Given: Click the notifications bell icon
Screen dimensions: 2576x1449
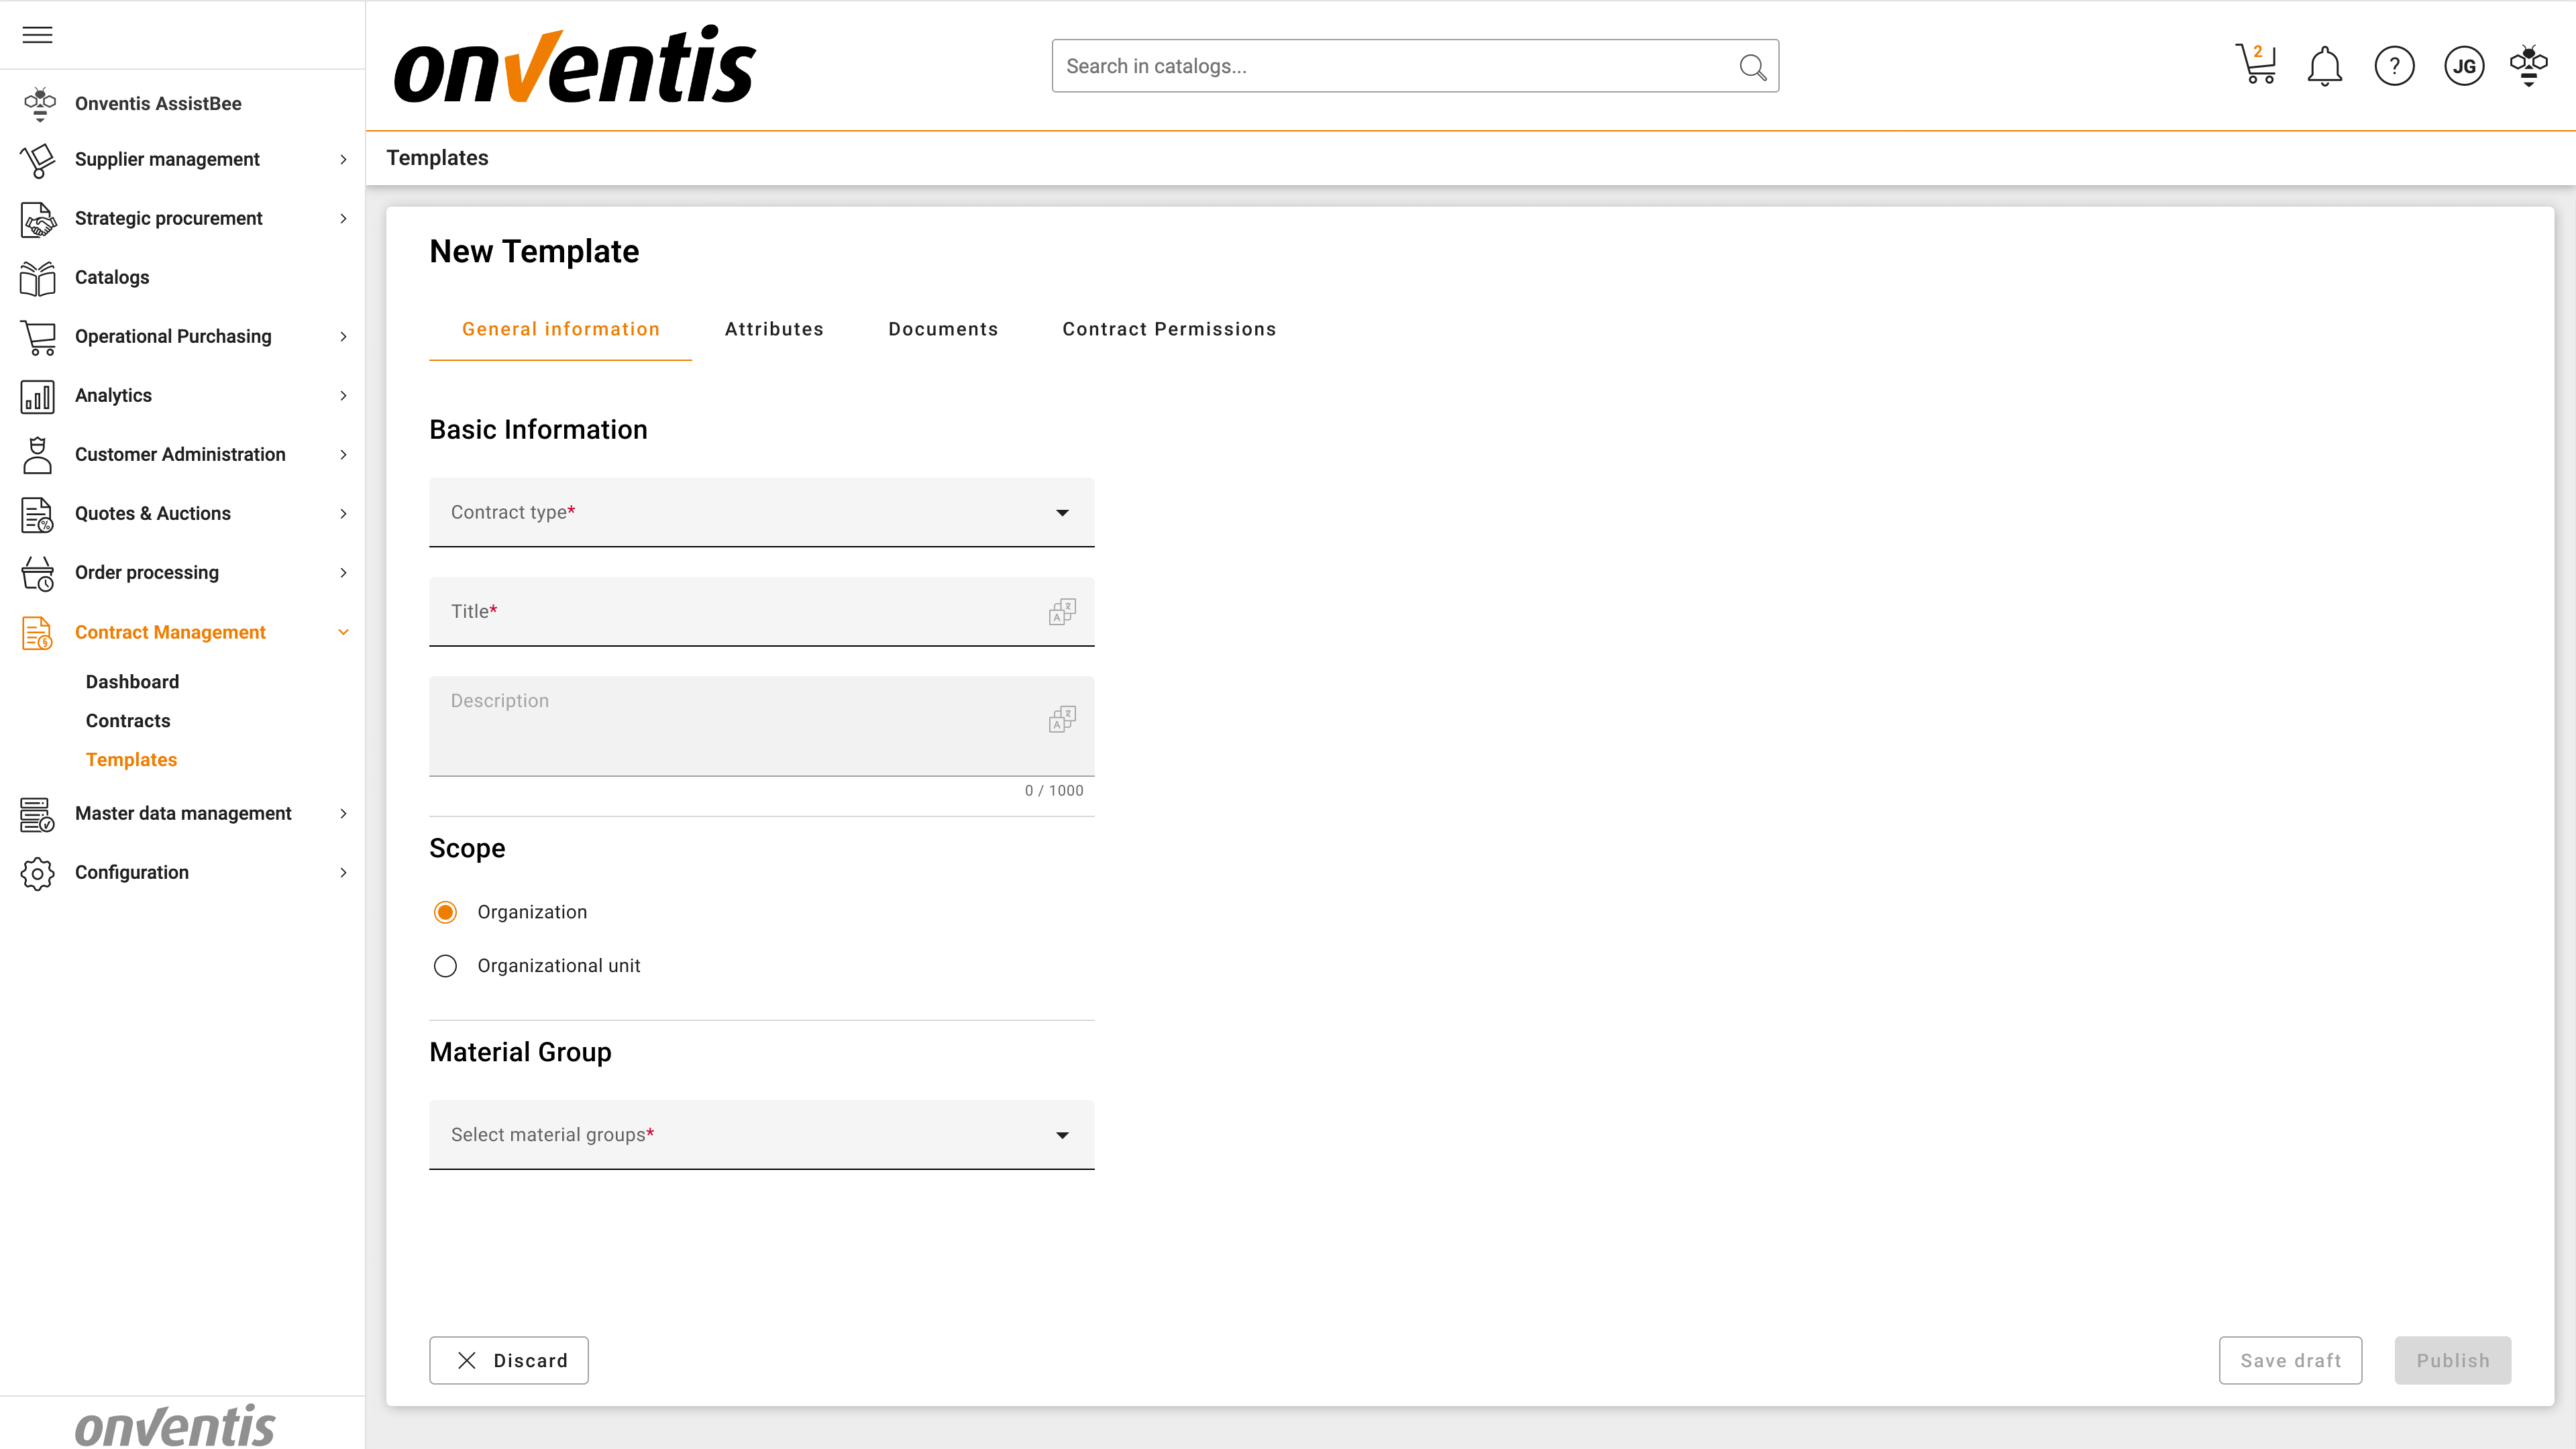Looking at the screenshot, I should coord(2324,66).
